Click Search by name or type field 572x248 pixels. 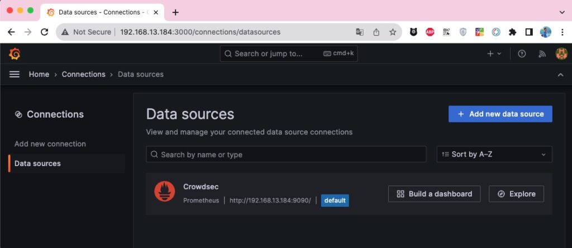[286, 154]
